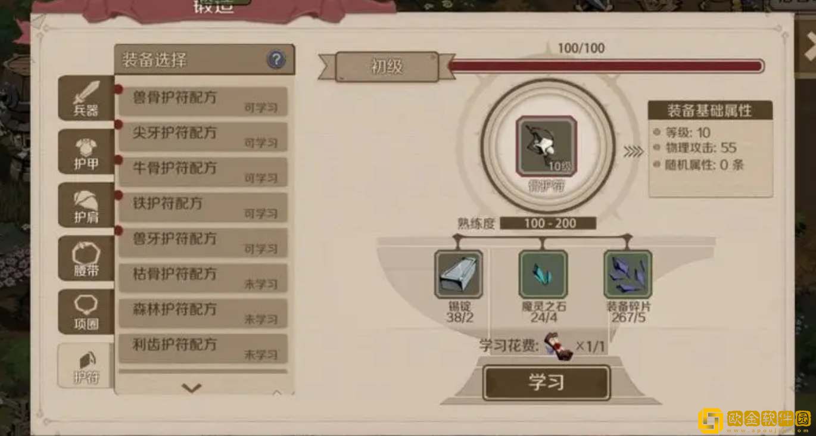Screen dimensions: 816x436
Task: Expand the recipe list with the down chevron
Action: pyautogui.click(x=191, y=388)
